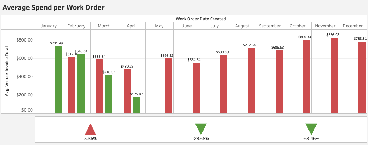The width and height of the screenshot is (368, 145).
Task: Click the October bar labeled $800.34
Action: [307, 76]
